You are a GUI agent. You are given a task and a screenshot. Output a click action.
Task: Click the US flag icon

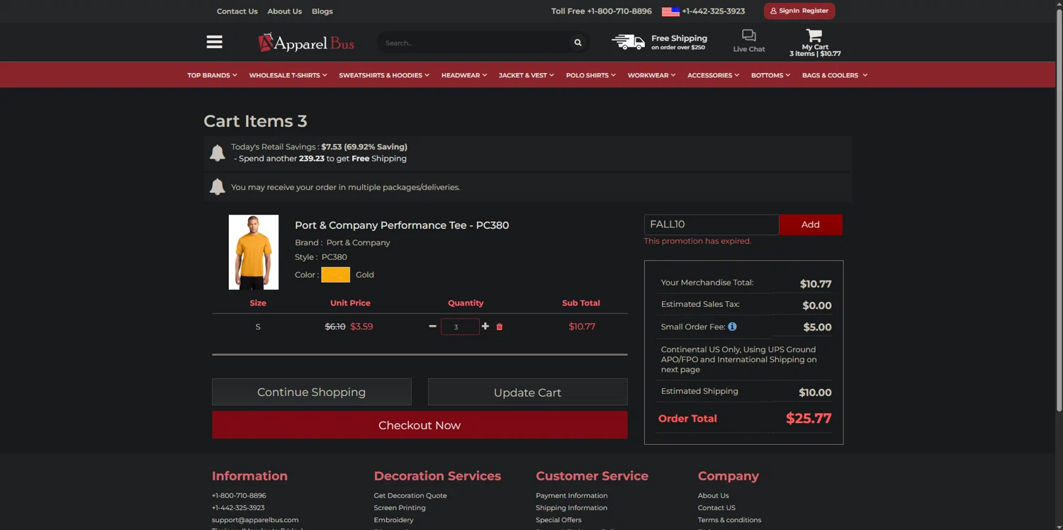pos(670,11)
